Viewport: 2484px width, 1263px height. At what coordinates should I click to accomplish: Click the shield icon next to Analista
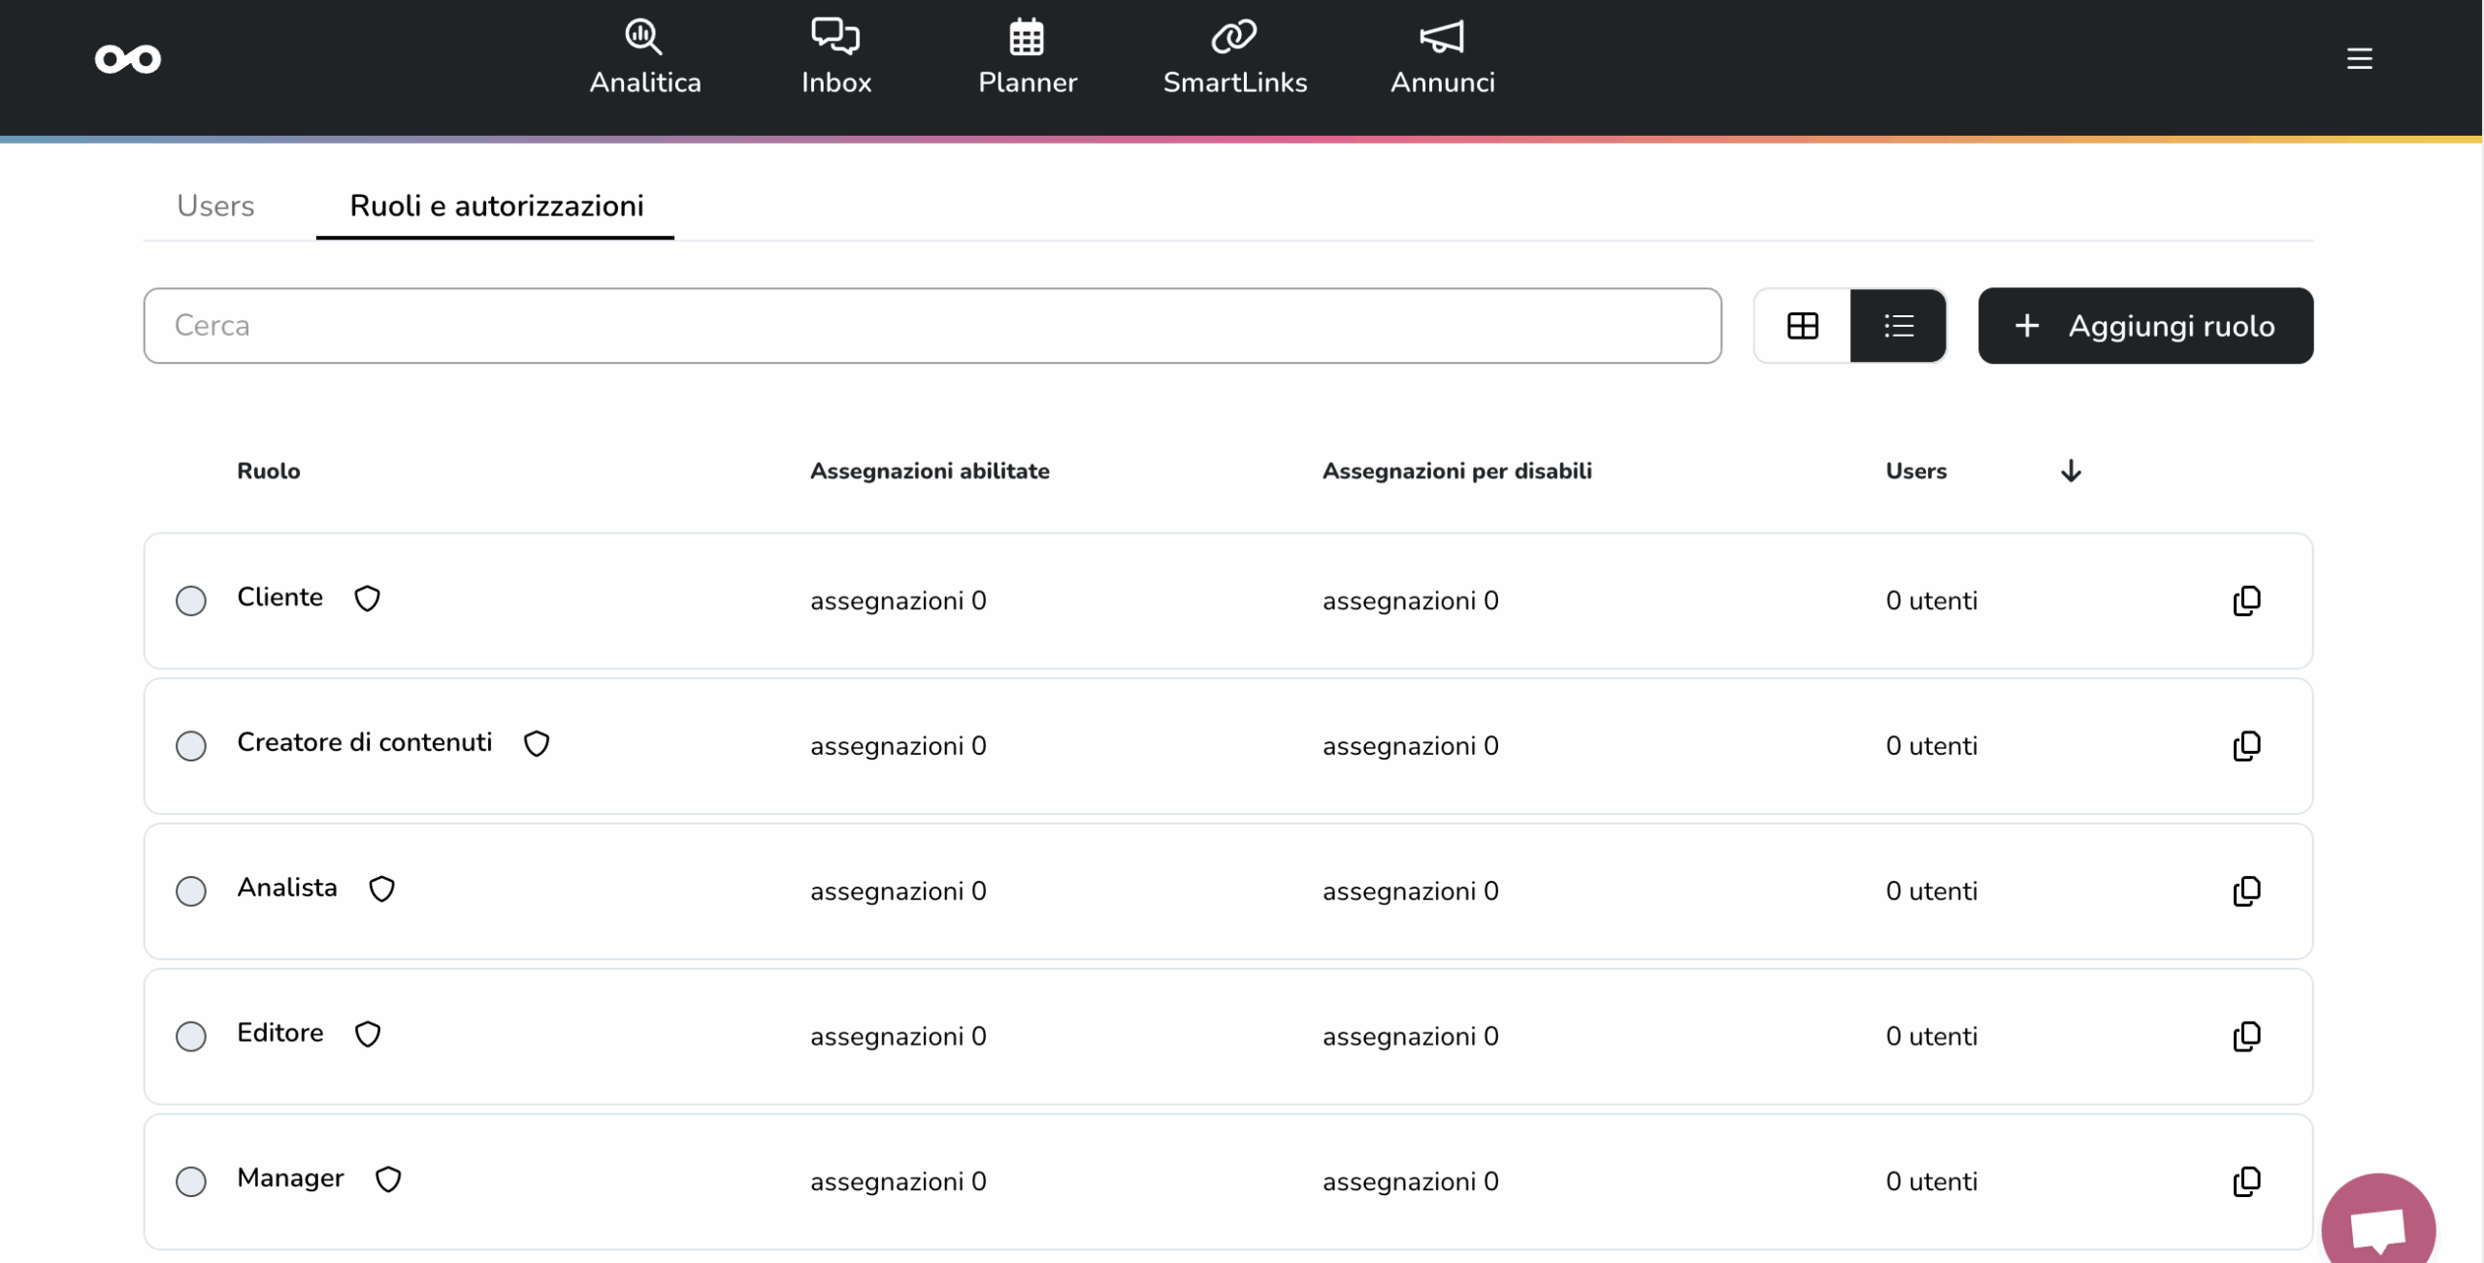381,889
